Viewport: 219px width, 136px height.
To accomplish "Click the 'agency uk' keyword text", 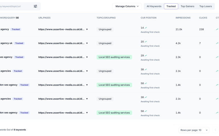I will 6,43.
